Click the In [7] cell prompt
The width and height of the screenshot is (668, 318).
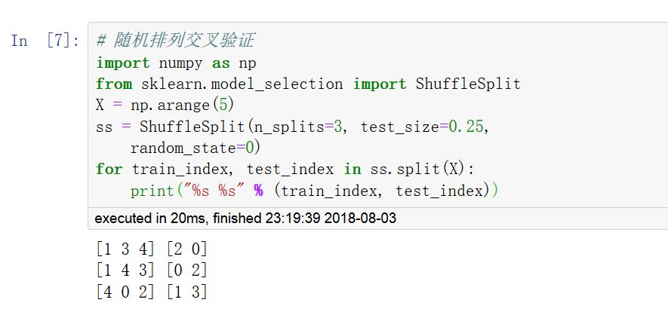(45, 41)
